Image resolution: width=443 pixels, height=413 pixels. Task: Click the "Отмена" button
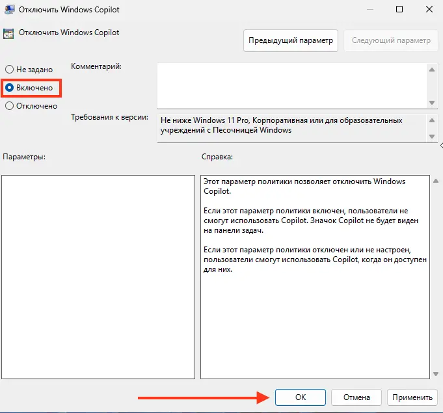[356, 397]
